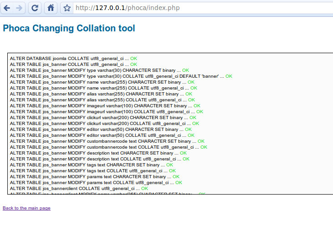The width and height of the screenshot is (333, 230).
Task: Click the custombannercode text COLLATE line
Action: [108, 147]
